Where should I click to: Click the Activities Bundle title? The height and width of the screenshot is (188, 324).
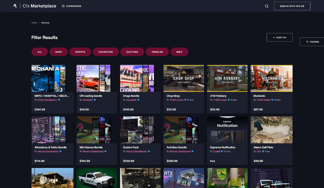[x=177, y=147]
